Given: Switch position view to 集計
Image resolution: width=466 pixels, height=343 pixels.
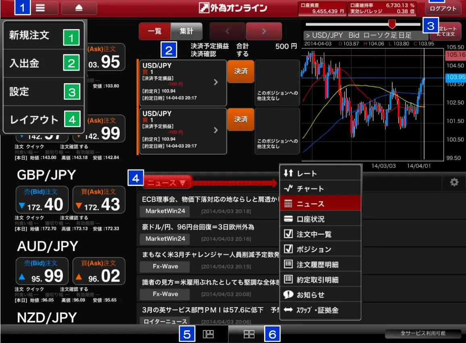Looking at the screenshot, I should pos(186,31).
